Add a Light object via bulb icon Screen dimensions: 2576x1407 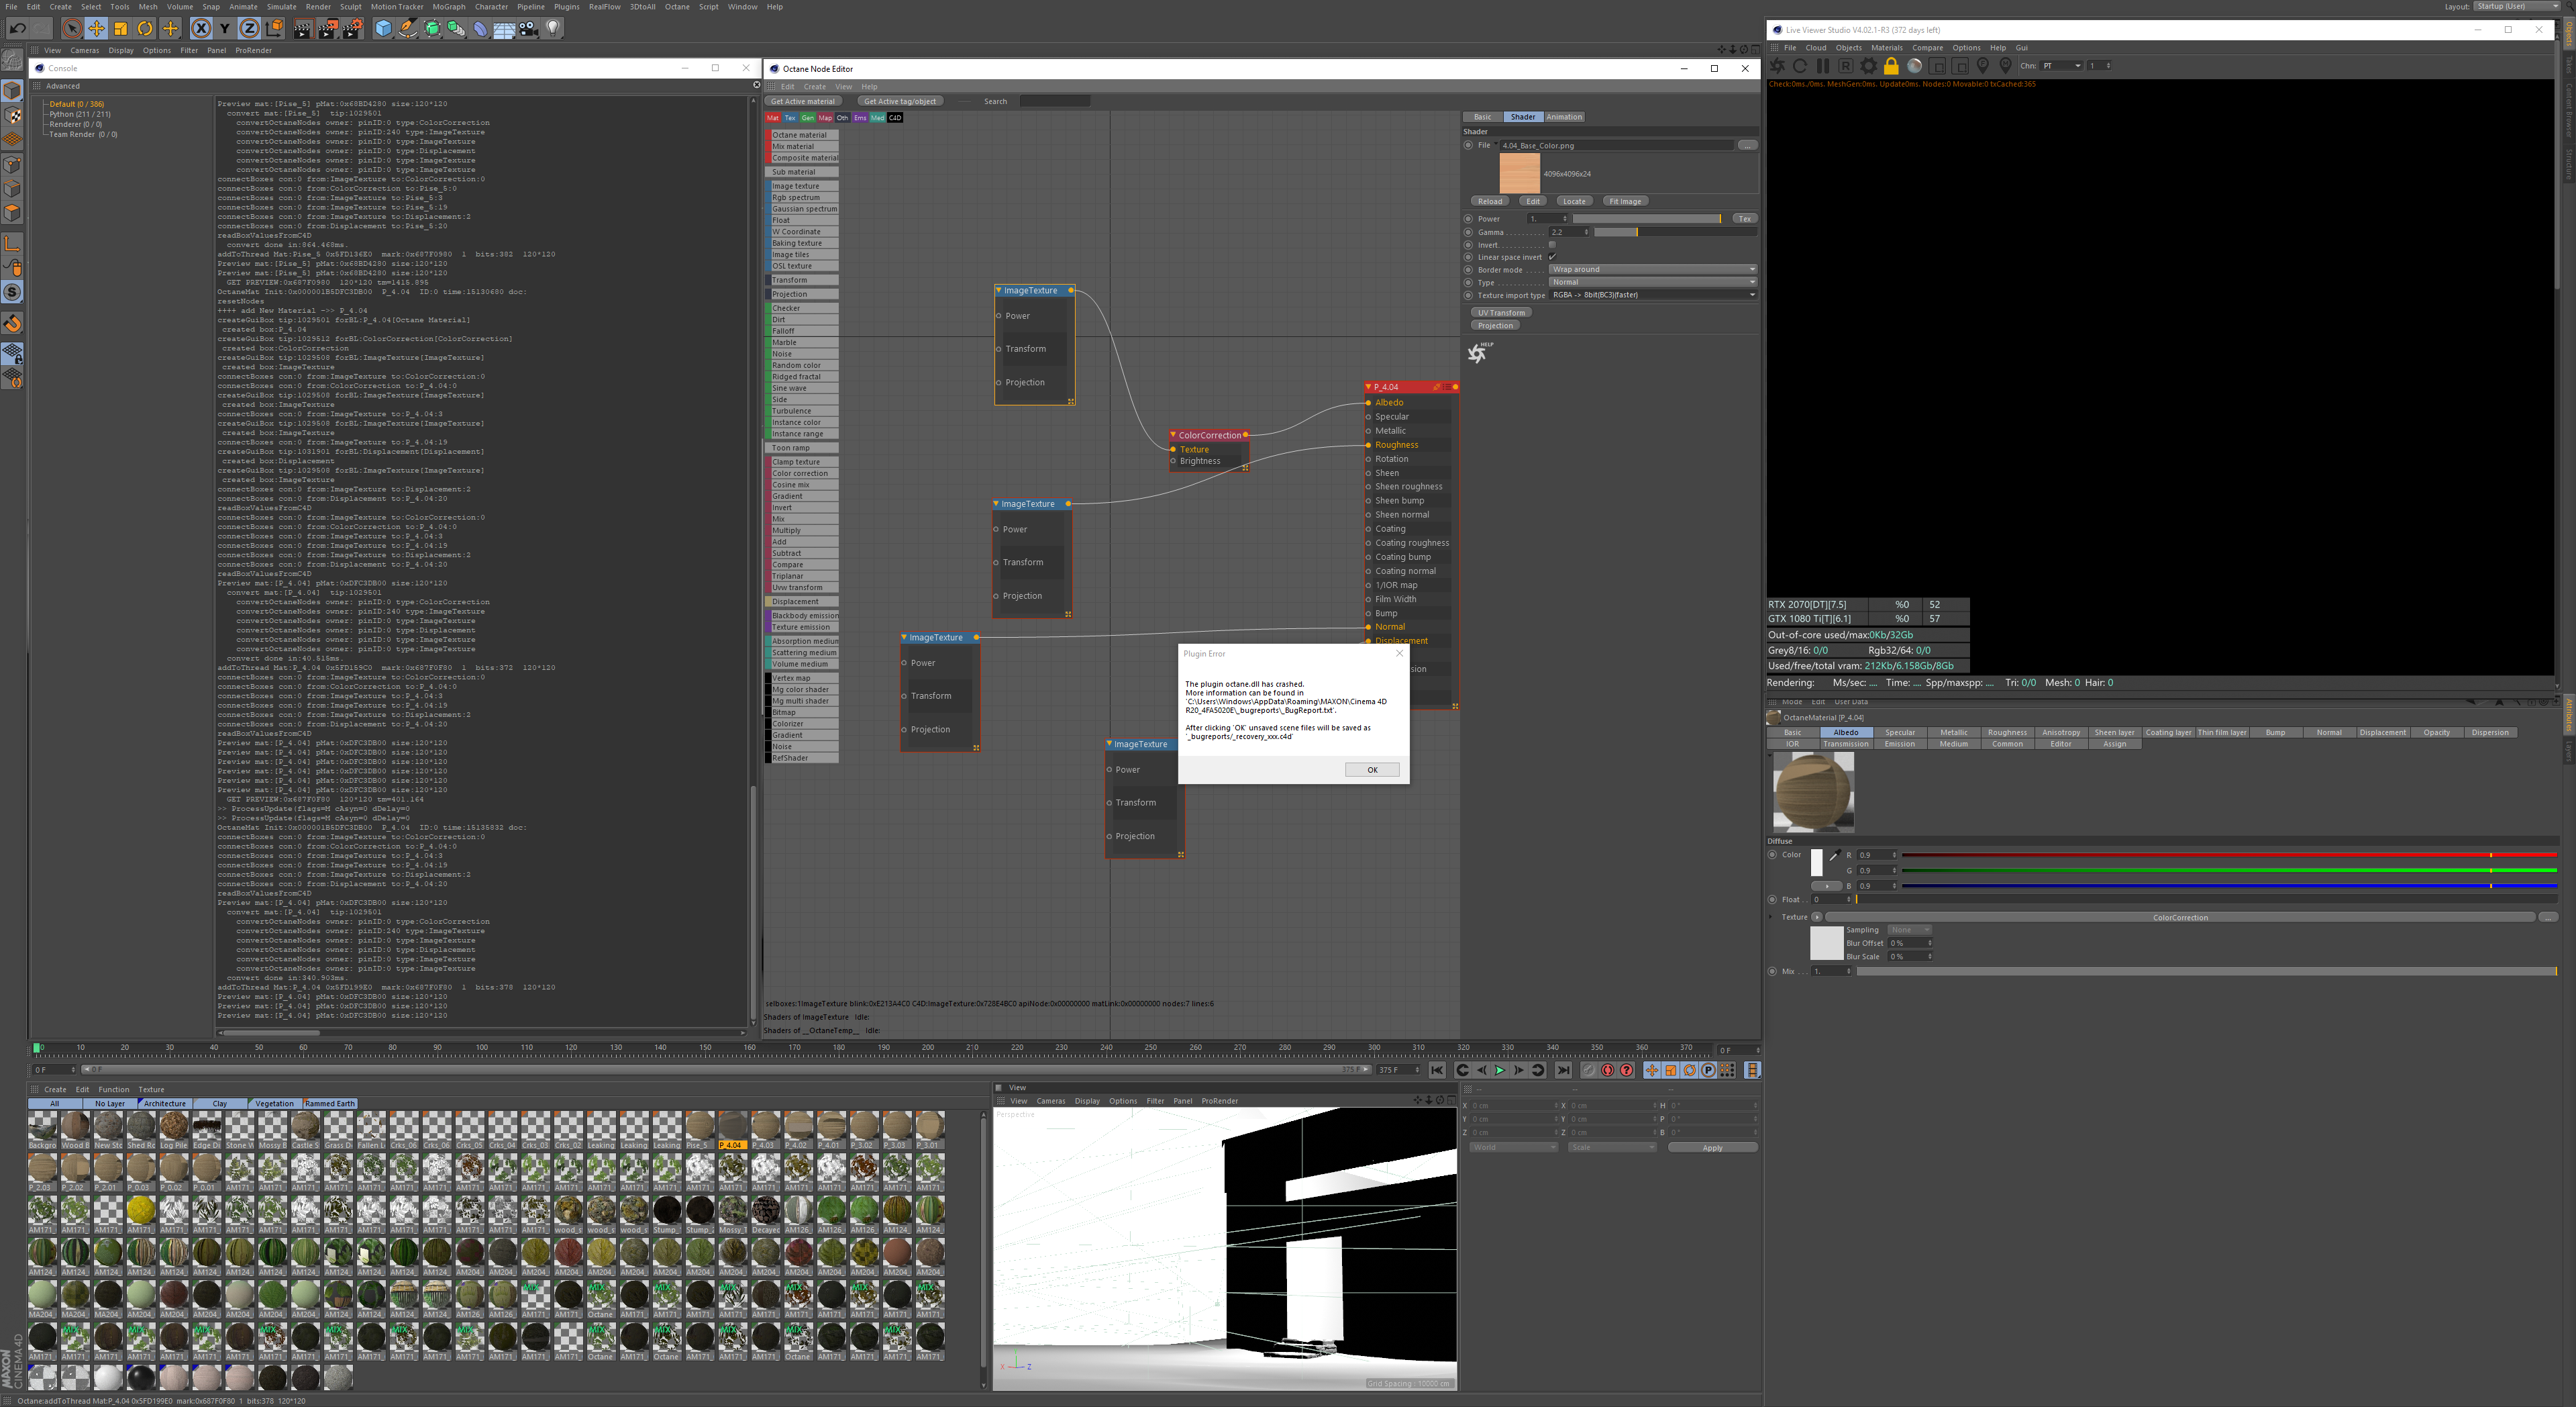pyautogui.click(x=554, y=28)
